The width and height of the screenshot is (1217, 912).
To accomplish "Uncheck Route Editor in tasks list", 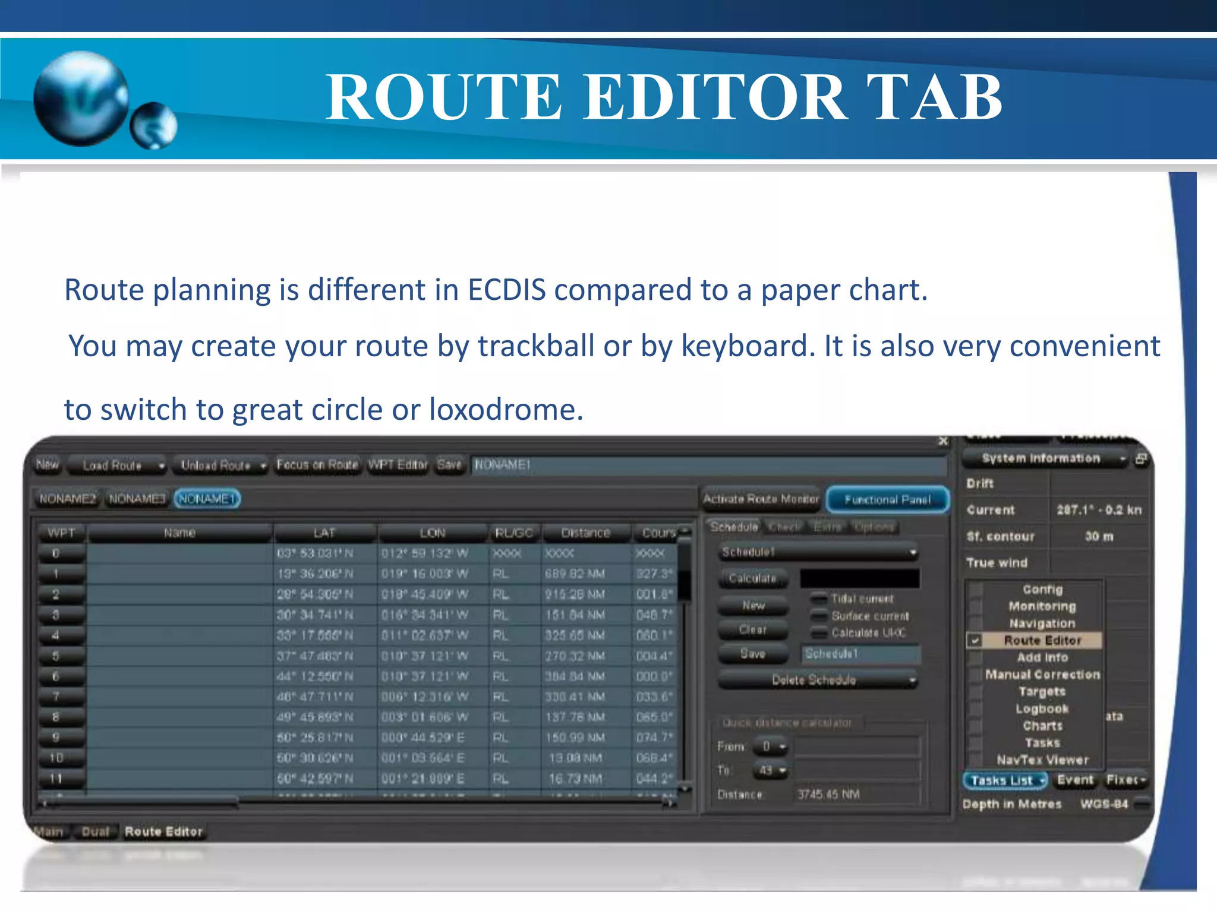I will 975,641.
